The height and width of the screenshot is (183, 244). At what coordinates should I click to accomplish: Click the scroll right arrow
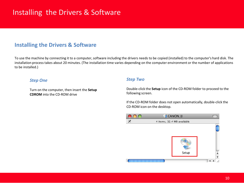tap(214, 161)
